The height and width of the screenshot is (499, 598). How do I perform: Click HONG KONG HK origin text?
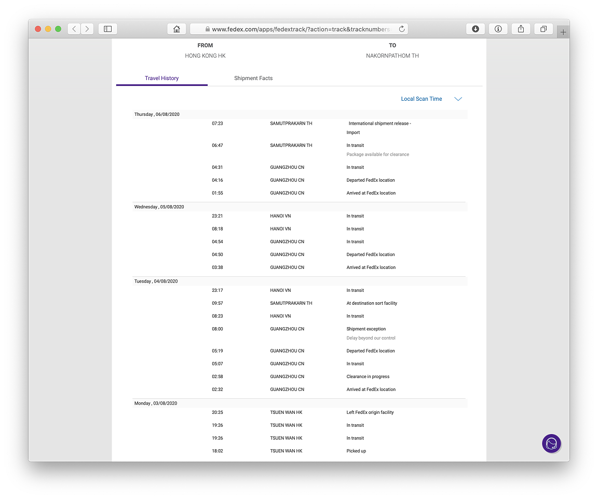pyautogui.click(x=205, y=56)
